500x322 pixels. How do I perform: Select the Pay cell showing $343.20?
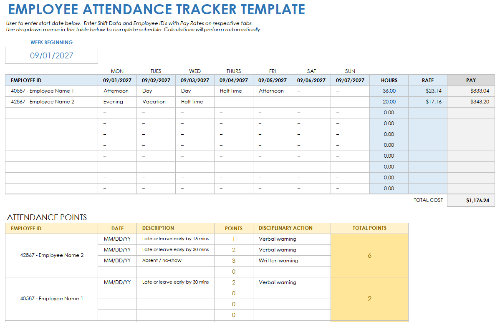(x=471, y=101)
